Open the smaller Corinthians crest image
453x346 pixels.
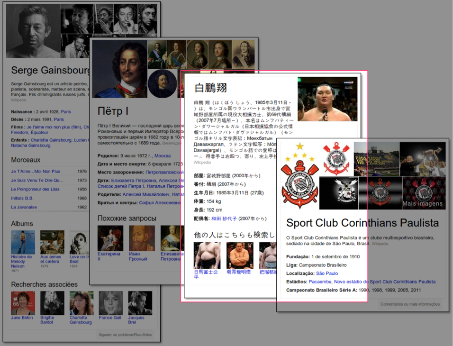tap(336, 159)
